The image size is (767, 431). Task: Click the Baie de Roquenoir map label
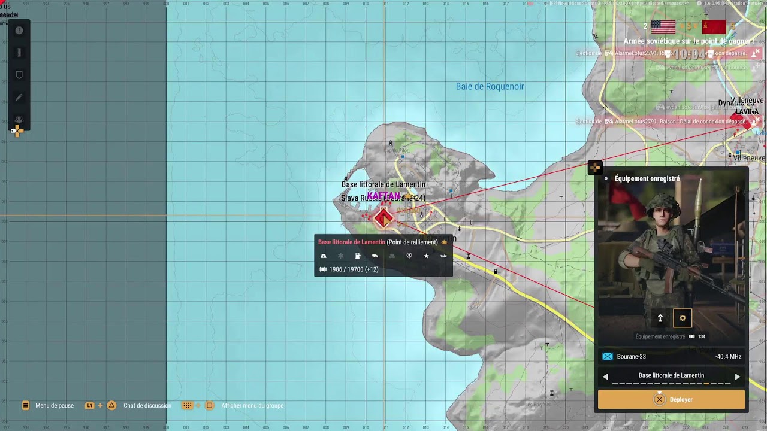click(490, 87)
